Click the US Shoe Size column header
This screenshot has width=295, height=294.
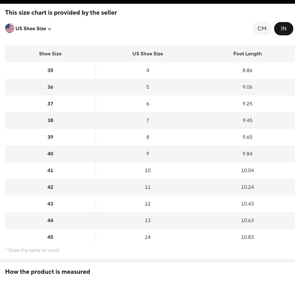(x=148, y=54)
